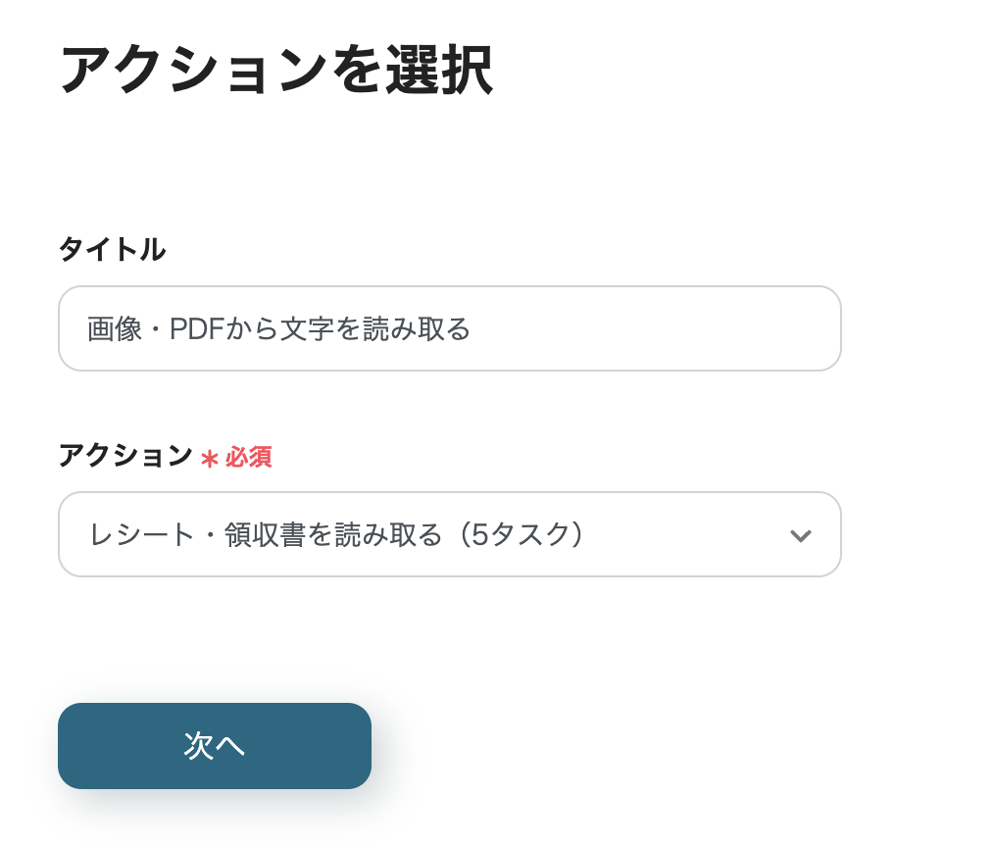This screenshot has height=845, width=994.
Task: Click the 画像・PDFから文字を読み取る text
Action: coord(279,329)
